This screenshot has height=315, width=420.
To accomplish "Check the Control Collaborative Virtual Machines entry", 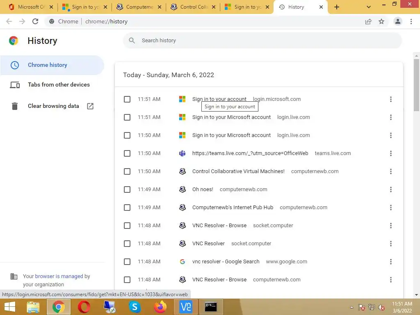I will (x=127, y=171).
